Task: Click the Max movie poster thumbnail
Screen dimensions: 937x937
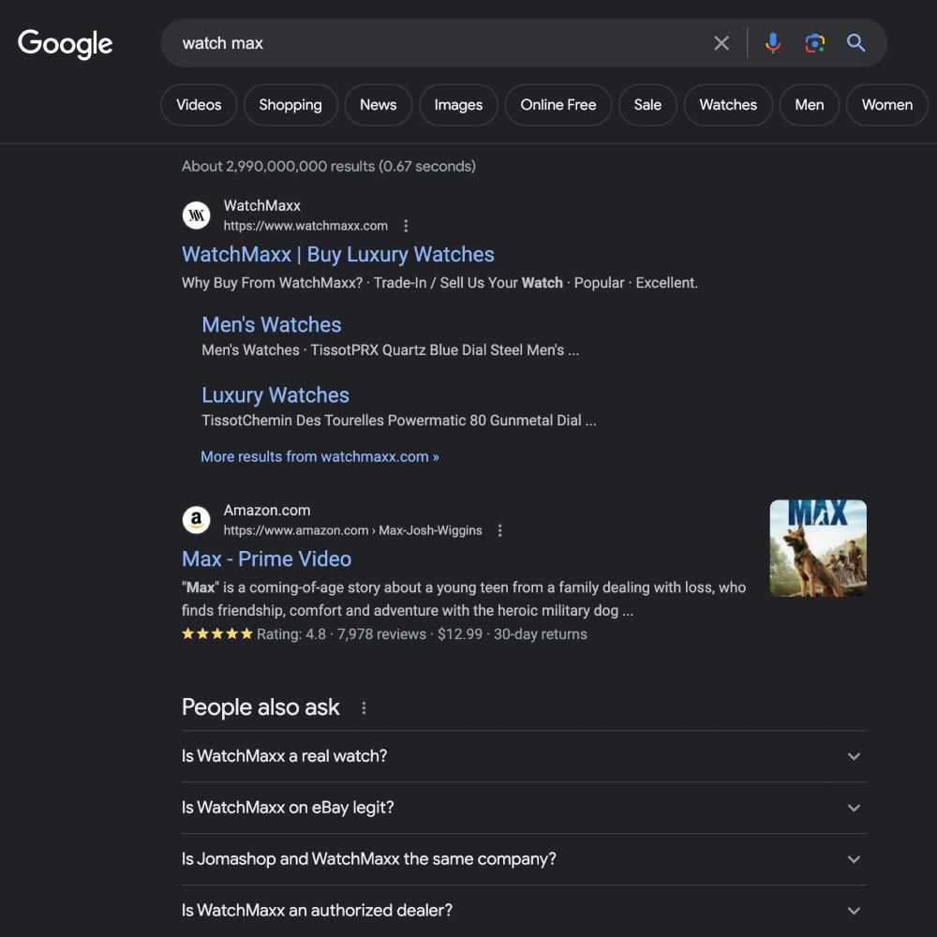Action: coord(818,548)
